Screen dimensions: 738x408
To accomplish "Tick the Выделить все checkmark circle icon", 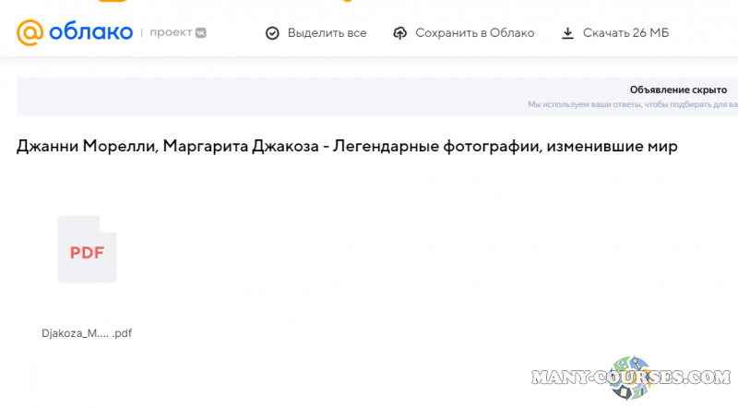I will [x=272, y=33].
